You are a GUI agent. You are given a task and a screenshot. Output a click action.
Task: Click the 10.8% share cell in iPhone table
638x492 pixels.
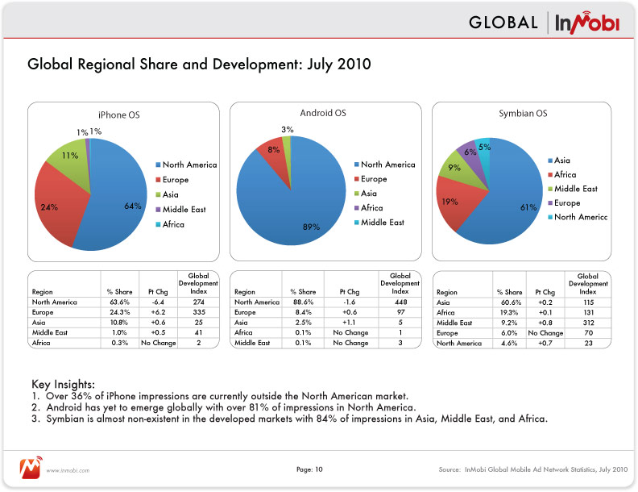click(x=119, y=323)
